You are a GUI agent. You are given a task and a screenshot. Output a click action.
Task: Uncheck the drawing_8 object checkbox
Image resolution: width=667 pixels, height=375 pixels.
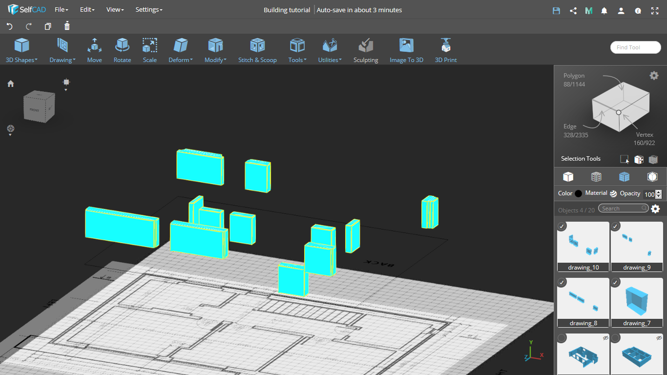click(562, 282)
